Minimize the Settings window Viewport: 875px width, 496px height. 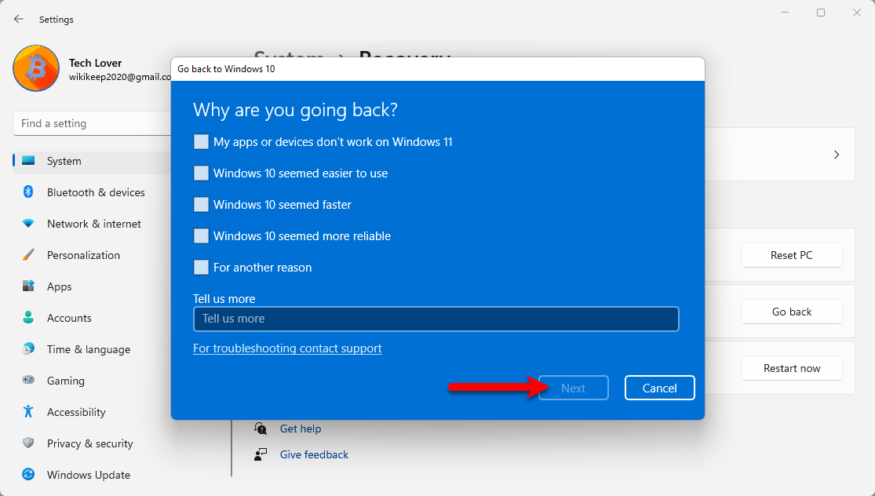point(785,13)
